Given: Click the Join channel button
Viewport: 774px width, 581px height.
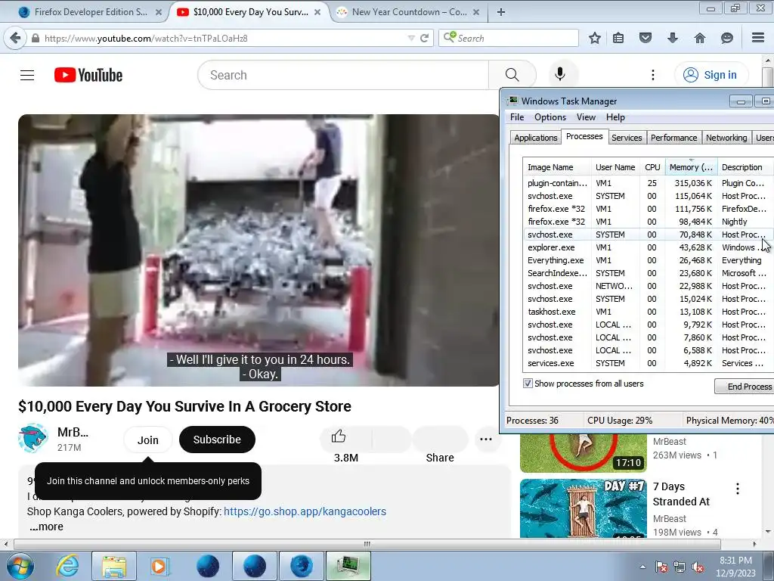Looking at the screenshot, I should pyautogui.click(x=147, y=440).
